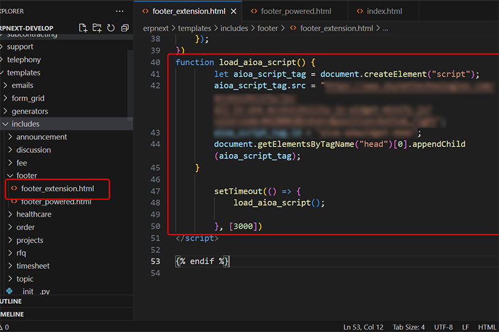Image resolution: width=499 pixels, height=332 pixels.
Task: Click the warnings count in status bar
Action: 4,327
